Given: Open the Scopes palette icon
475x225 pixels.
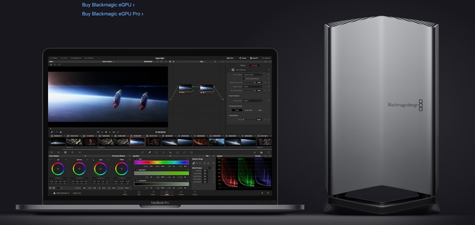Looking at the screenshot, I should coord(261,152).
